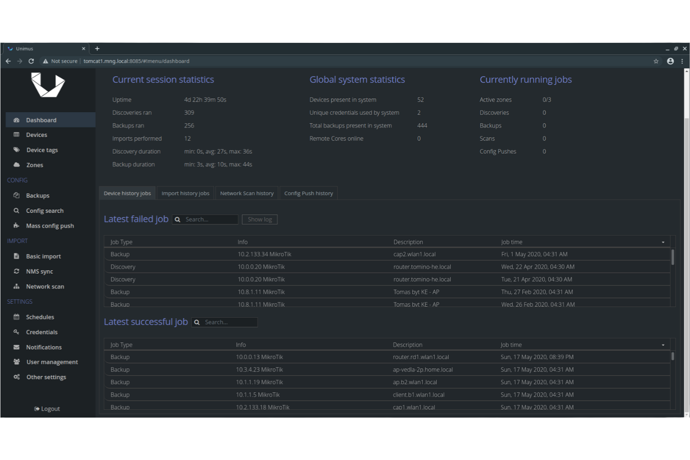Sort successful jobs by Info header
The width and height of the screenshot is (690, 460).
[x=241, y=345]
